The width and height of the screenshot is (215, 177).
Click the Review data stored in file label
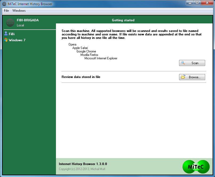[x=81, y=77]
